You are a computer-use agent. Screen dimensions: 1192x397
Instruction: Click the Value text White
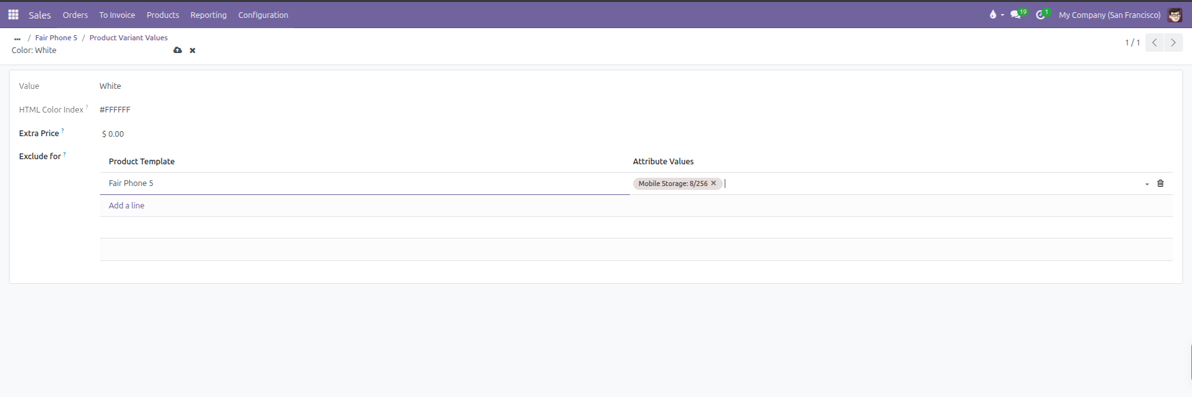(x=110, y=86)
